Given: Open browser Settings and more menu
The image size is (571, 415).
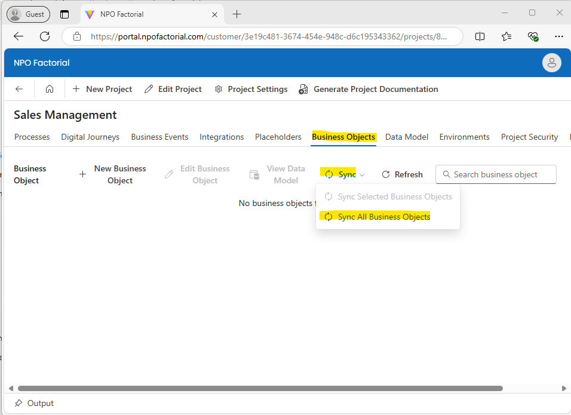Looking at the screenshot, I should tap(558, 36).
